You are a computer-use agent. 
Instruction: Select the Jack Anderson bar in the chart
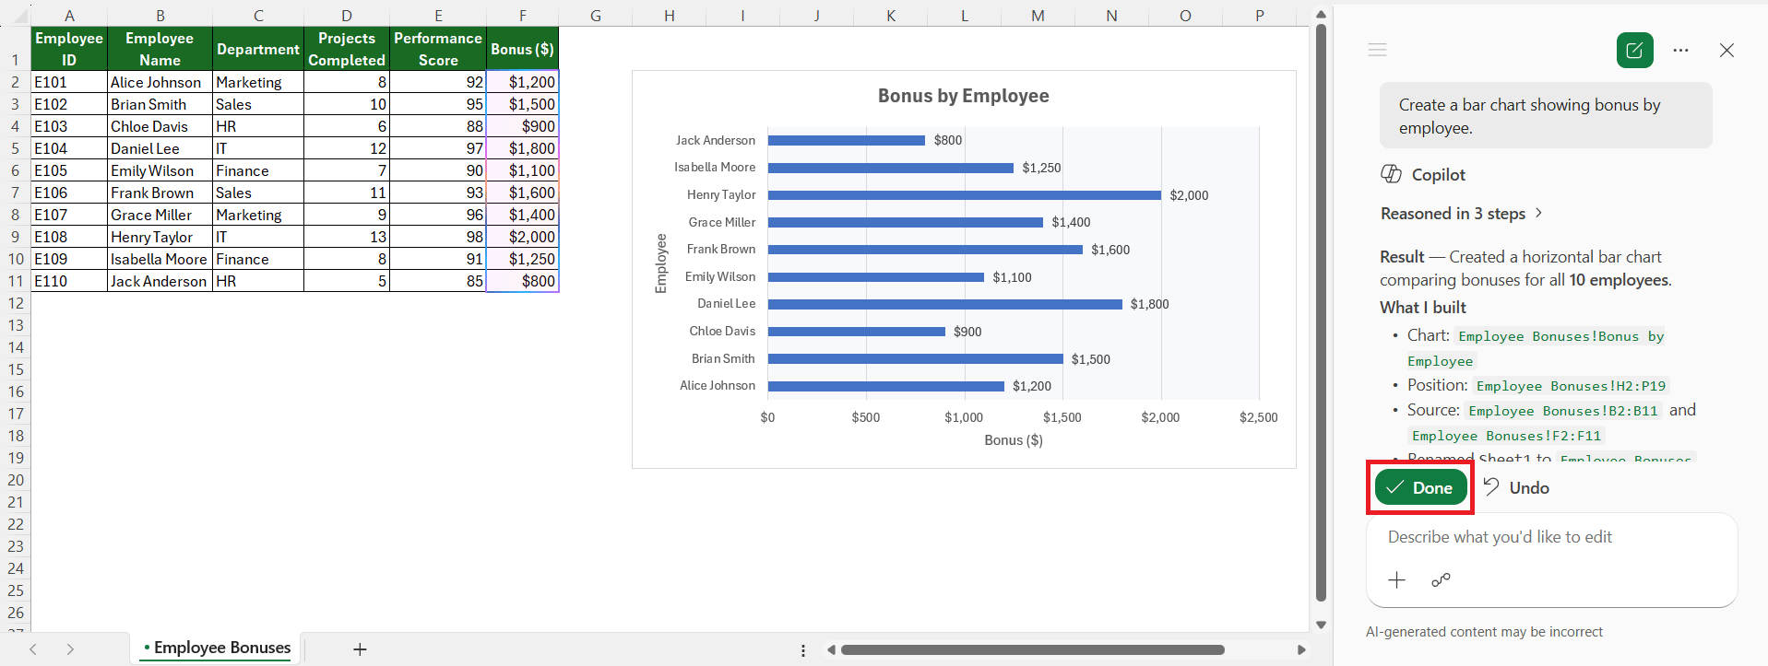pos(846,140)
